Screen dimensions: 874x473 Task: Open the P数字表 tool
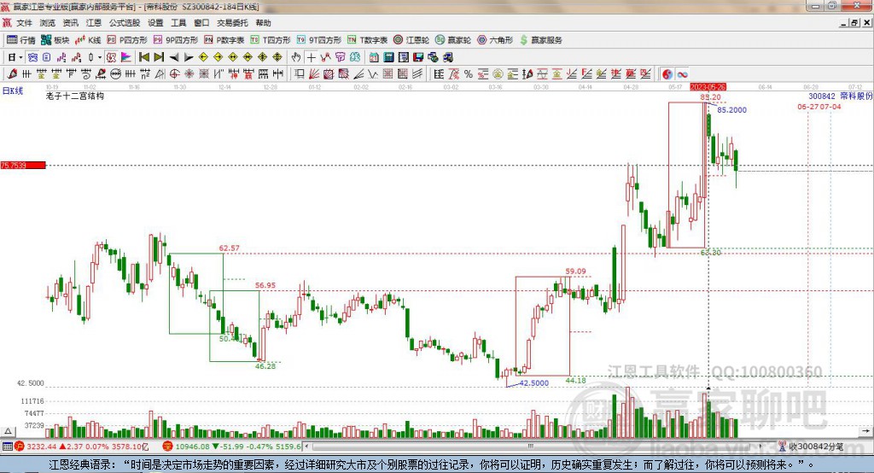click(x=224, y=40)
